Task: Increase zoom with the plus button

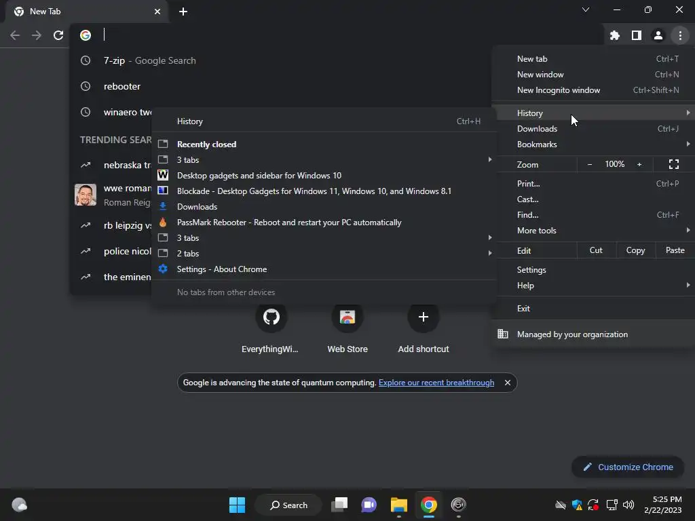Action: pyautogui.click(x=639, y=164)
